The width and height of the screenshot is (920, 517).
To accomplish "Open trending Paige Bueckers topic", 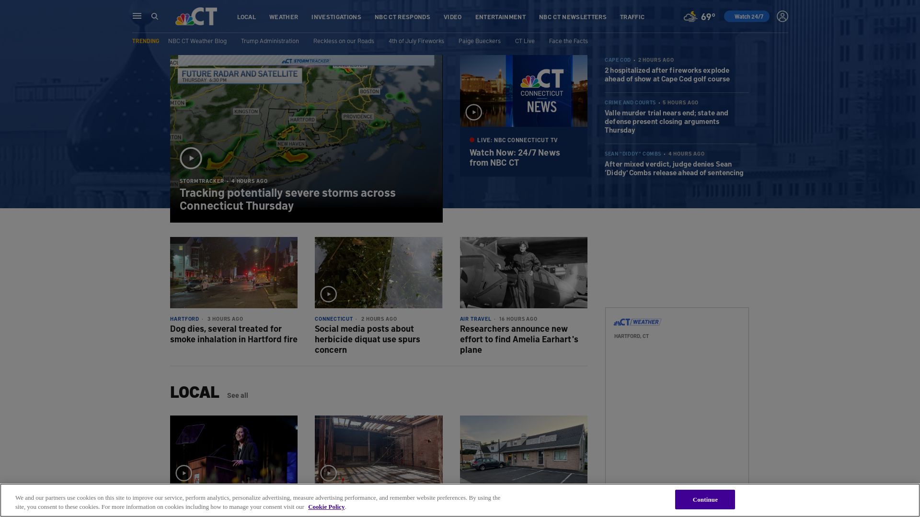I will click(479, 41).
